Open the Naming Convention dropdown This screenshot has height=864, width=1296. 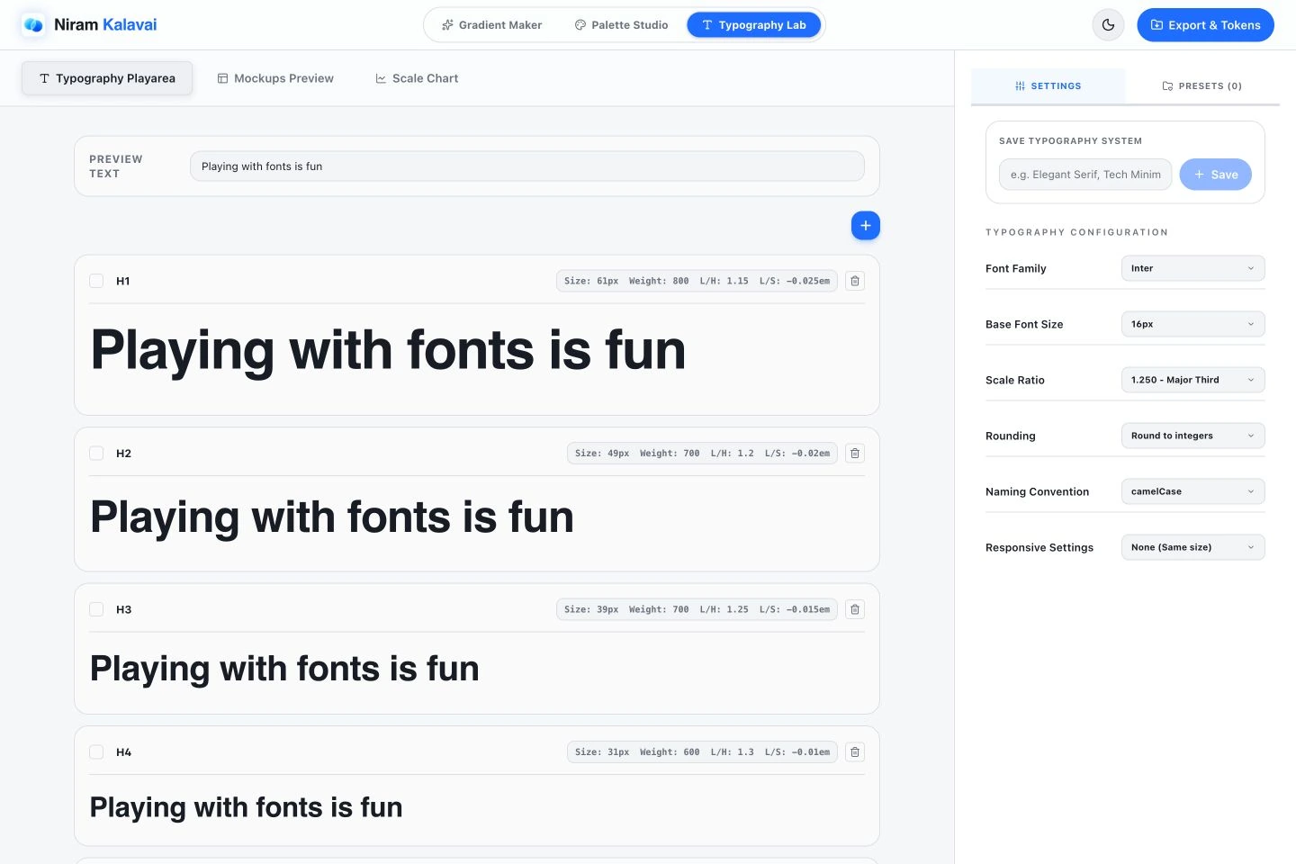pos(1192,491)
